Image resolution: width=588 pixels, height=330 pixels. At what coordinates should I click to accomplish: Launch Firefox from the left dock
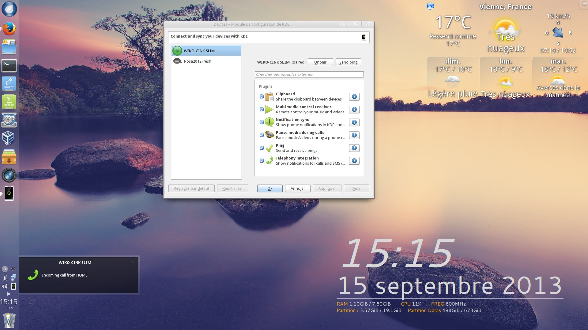pyautogui.click(x=9, y=29)
